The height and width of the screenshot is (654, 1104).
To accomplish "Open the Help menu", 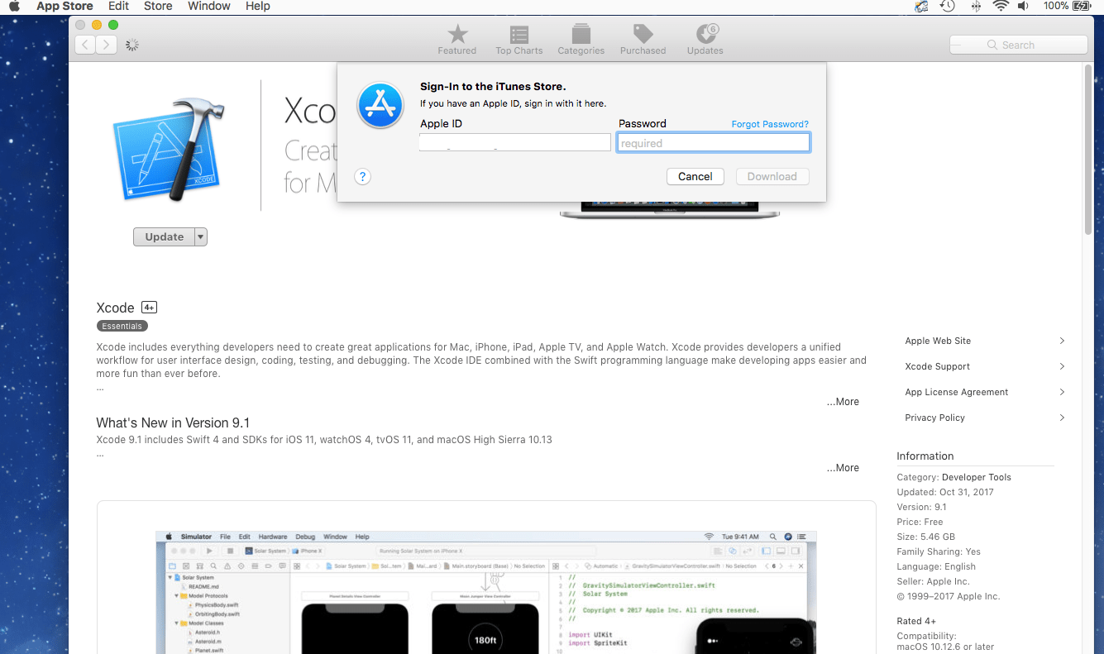I will (258, 7).
